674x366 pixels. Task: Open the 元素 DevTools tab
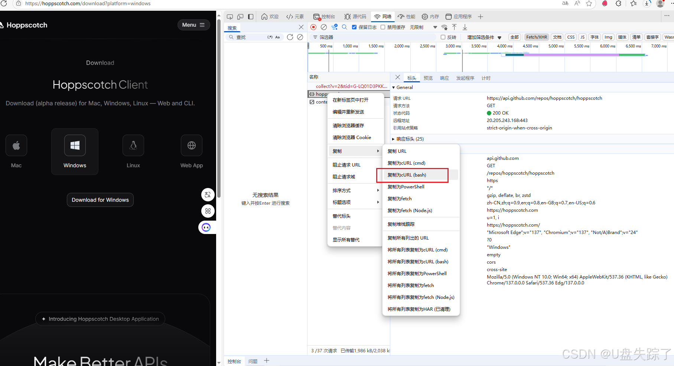coord(295,17)
